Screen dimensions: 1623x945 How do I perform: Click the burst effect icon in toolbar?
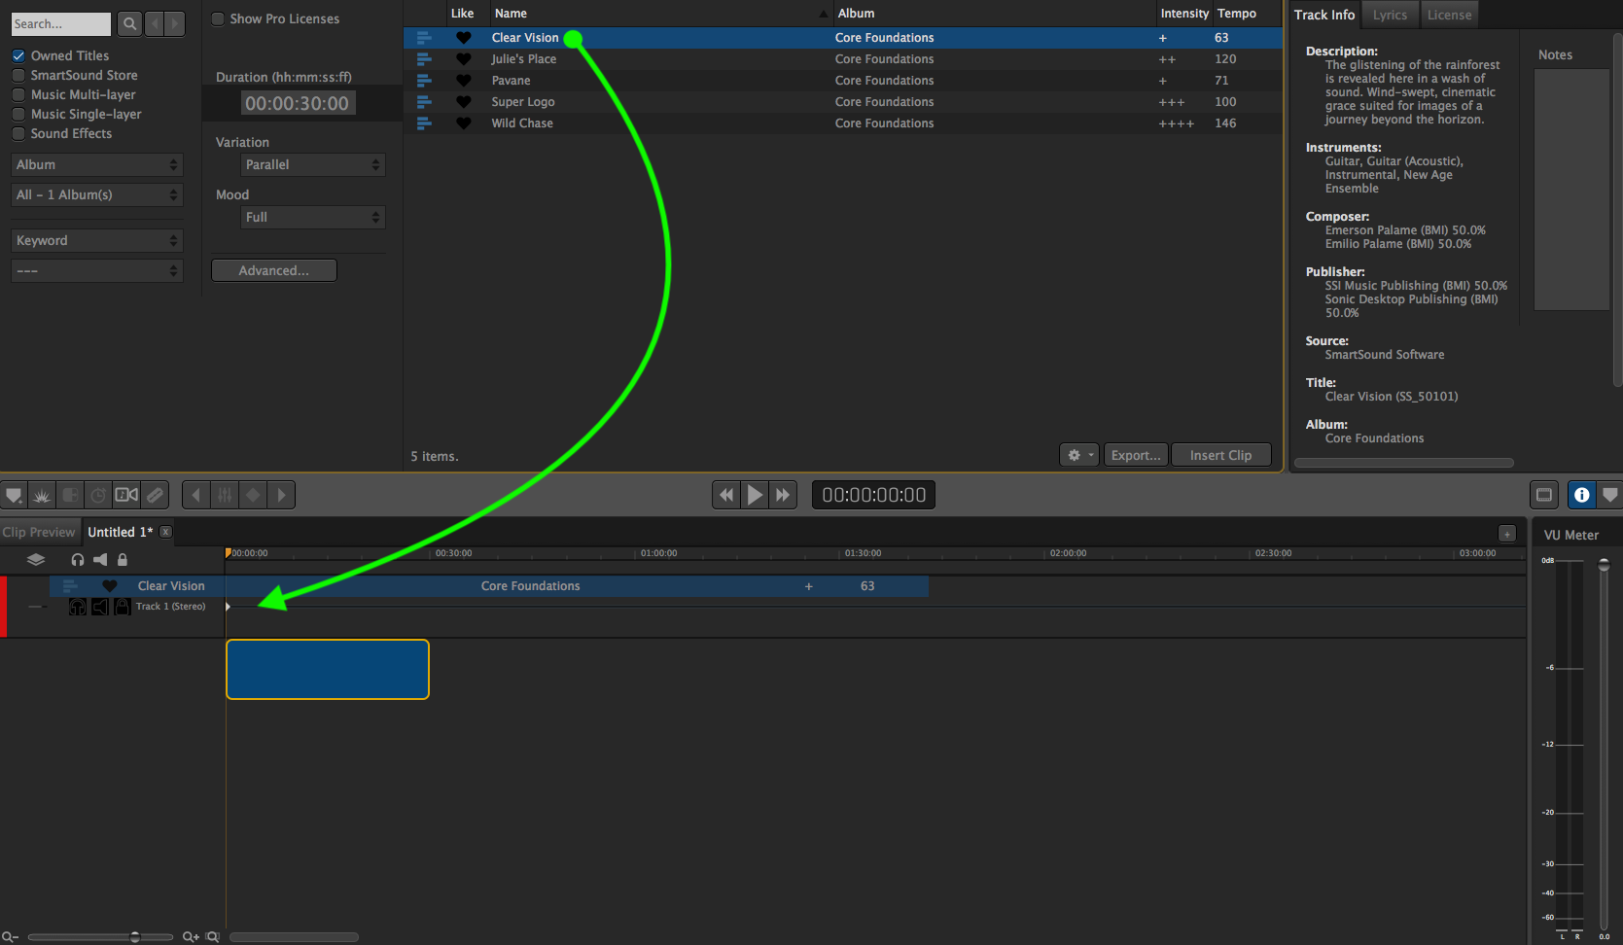coord(42,495)
